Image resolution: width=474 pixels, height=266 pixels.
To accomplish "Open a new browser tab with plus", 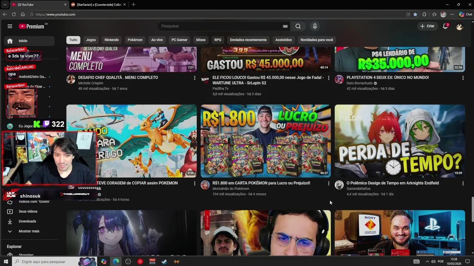I will [x=133, y=4].
